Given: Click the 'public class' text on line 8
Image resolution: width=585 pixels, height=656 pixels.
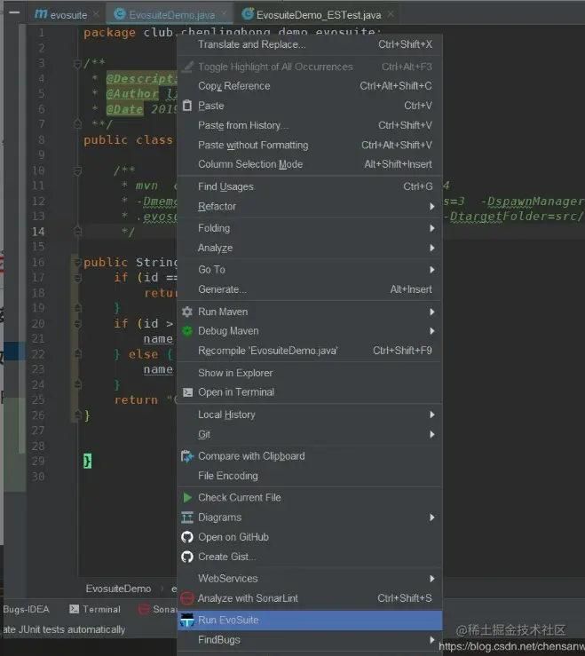Looking at the screenshot, I should click(x=128, y=139).
